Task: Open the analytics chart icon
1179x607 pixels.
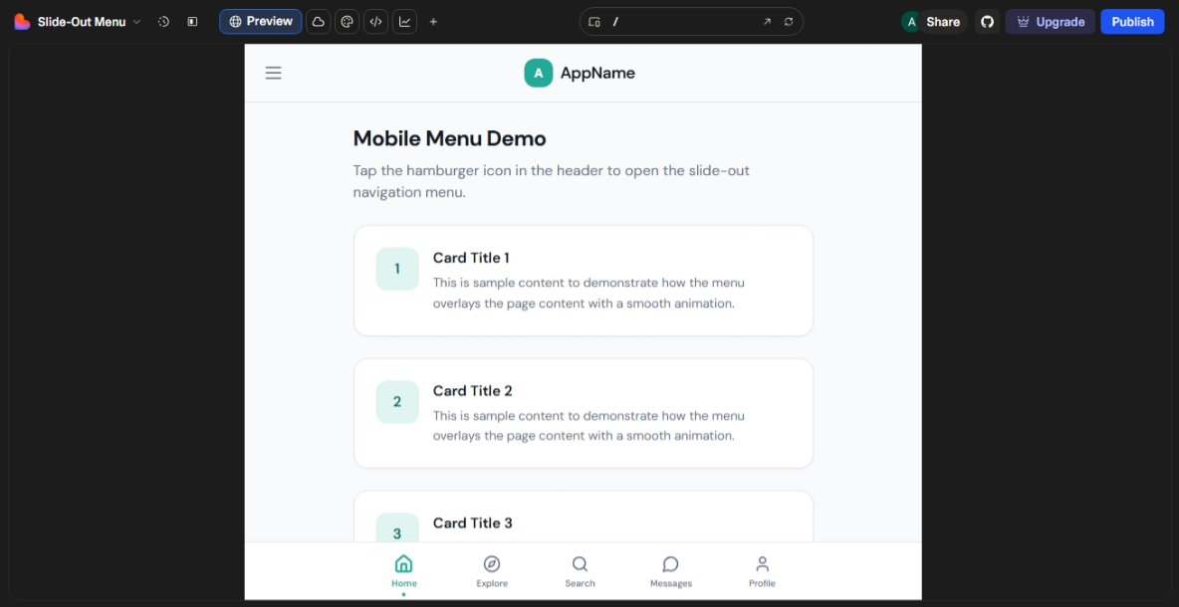Action: 404,22
